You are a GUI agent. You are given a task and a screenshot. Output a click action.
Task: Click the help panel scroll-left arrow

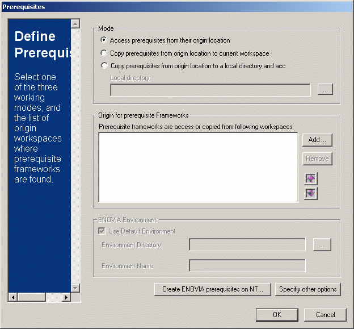13,297
